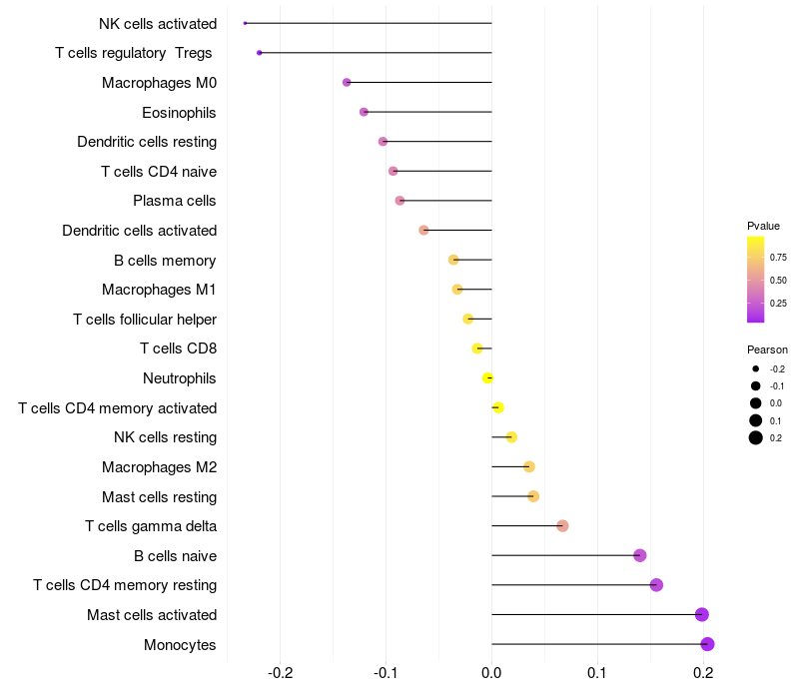Select the Mast cells activated dot
This screenshot has width=799, height=699.
point(702,614)
